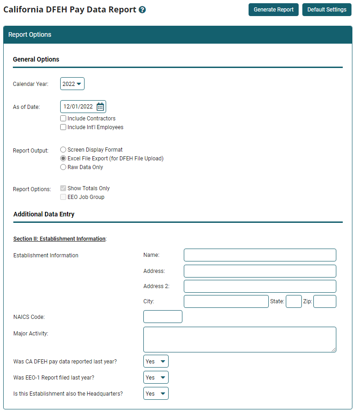This screenshot has height=414, width=357.
Task: Open EEO-1 Report filed last year dropdown
Action: click(156, 377)
